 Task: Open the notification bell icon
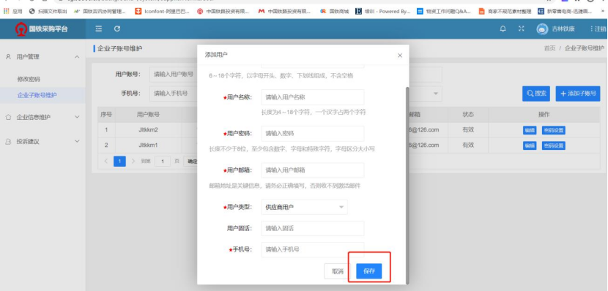503,29
